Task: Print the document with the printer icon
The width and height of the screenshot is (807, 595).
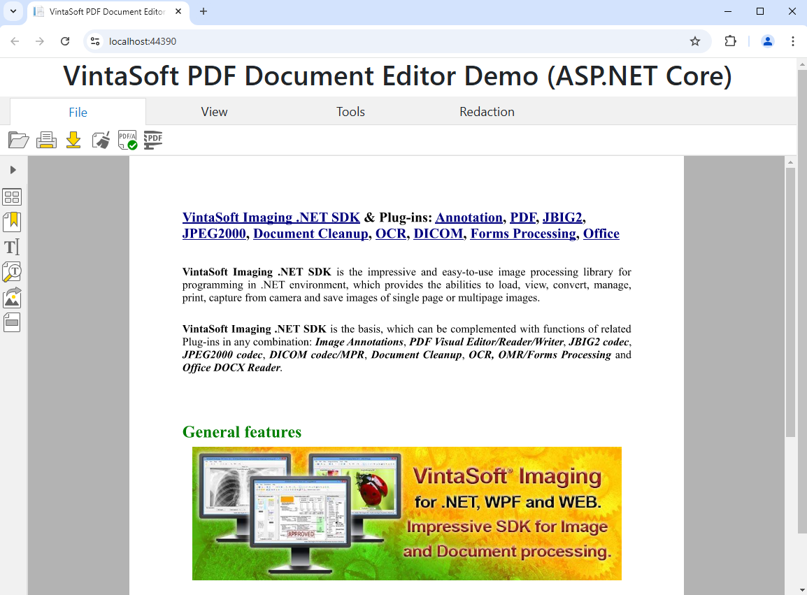Action: [46, 141]
